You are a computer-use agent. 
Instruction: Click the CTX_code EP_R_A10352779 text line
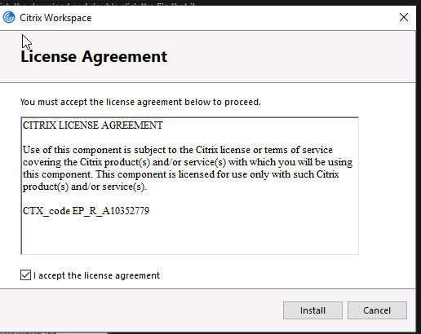86,211
